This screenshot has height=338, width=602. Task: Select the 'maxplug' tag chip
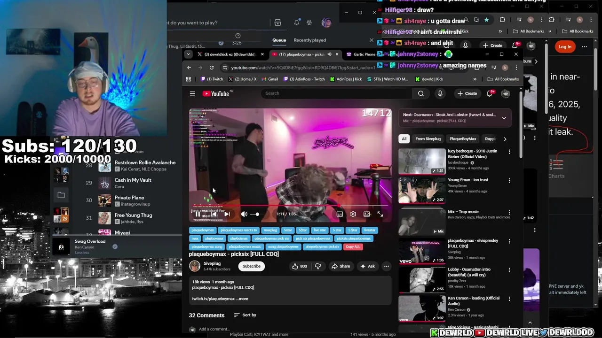point(270,230)
